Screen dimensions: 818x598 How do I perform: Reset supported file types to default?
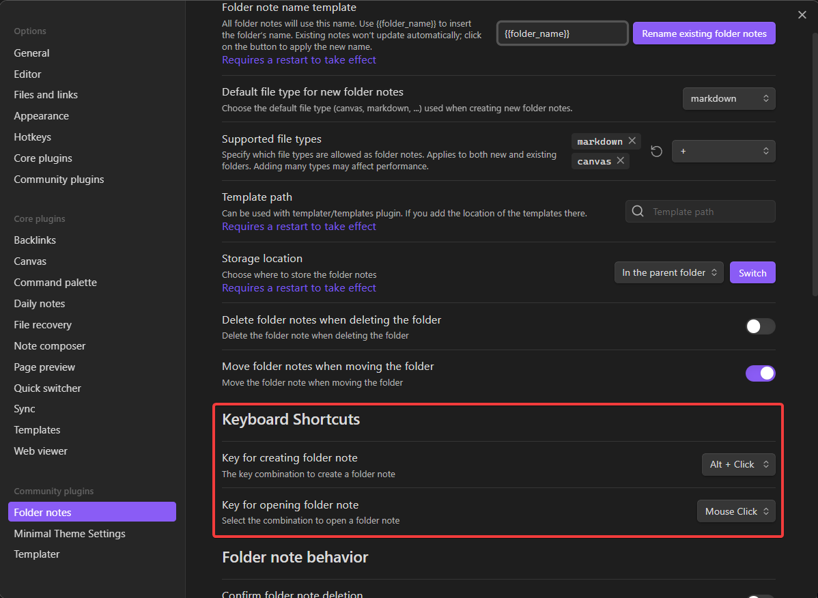[656, 151]
